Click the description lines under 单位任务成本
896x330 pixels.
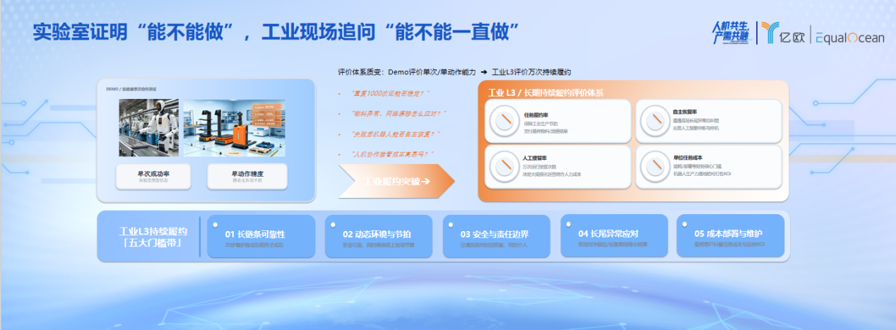pyautogui.click(x=701, y=170)
